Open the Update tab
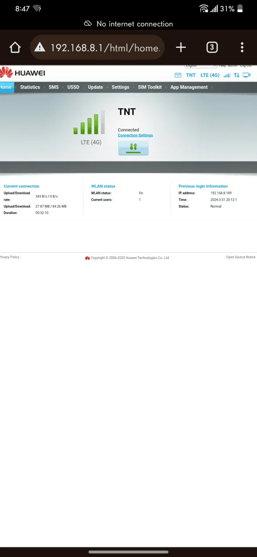This screenshot has width=257, height=557. coord(95,87)
